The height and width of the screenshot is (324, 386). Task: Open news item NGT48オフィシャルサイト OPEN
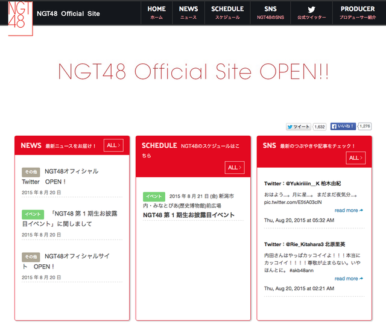coord(66,261)
